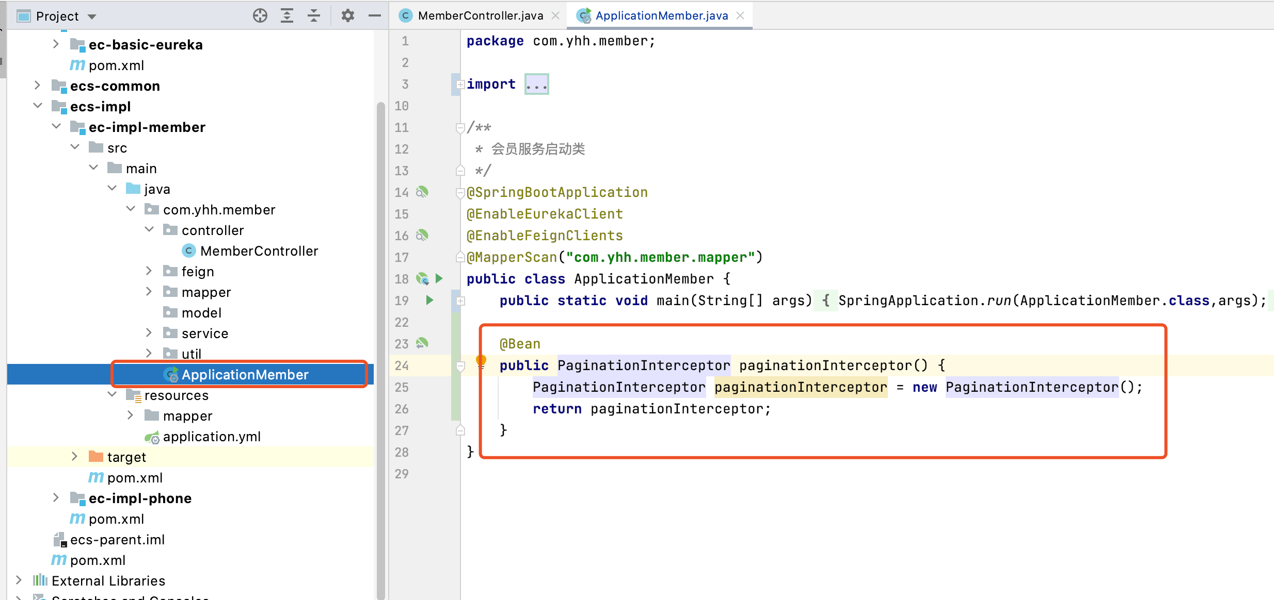Open the Project view dropdown

92,16
